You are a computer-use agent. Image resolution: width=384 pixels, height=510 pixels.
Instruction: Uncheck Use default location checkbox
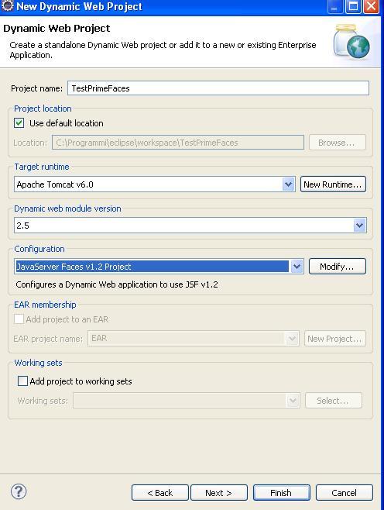point(19,123)
